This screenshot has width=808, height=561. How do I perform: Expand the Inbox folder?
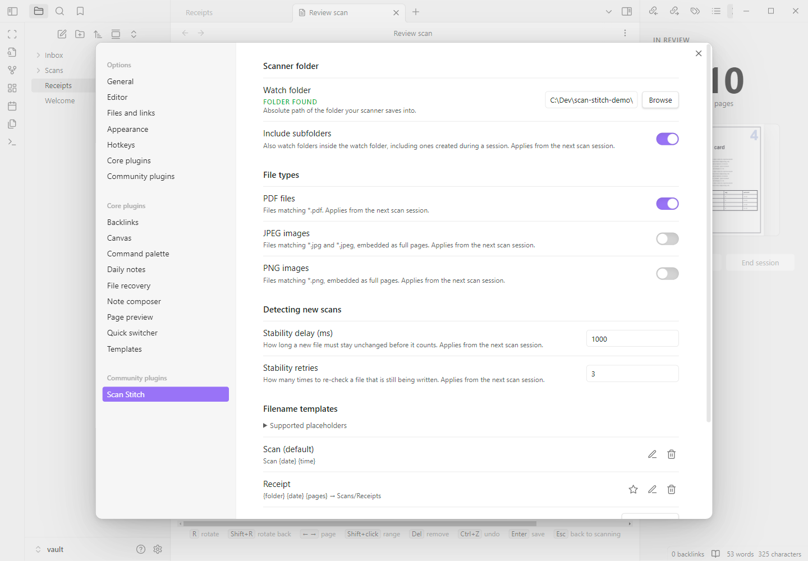click(x=38, y=55)
